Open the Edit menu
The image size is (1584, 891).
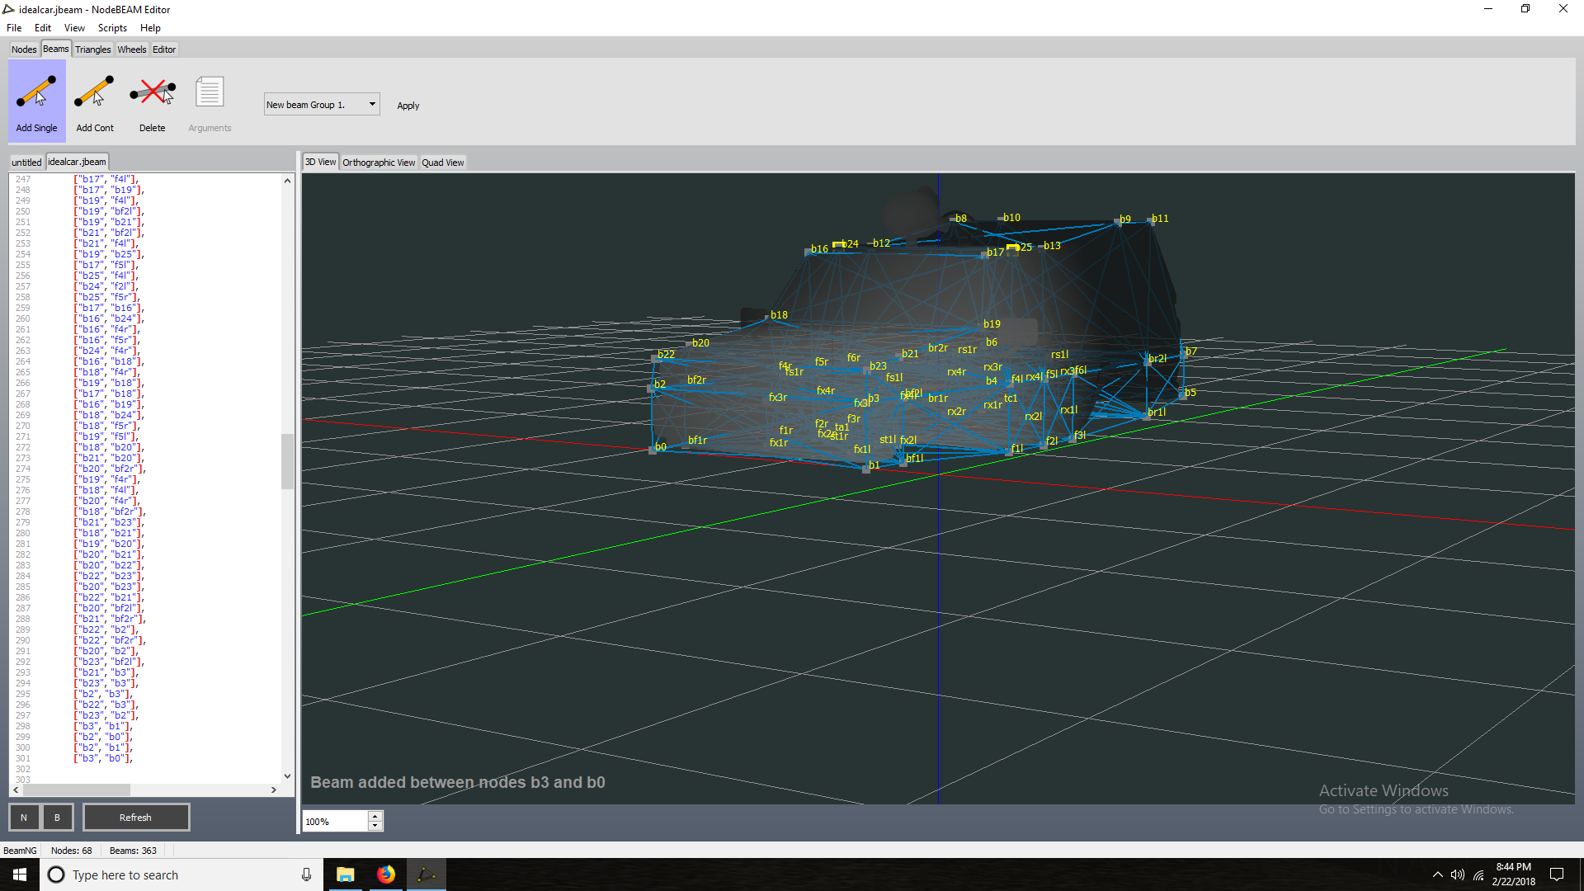coord(43,28)
